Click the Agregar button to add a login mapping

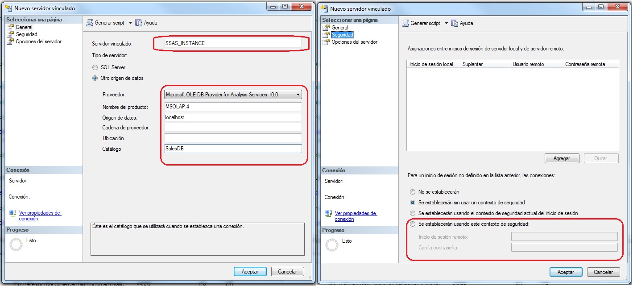pos(562,158)
